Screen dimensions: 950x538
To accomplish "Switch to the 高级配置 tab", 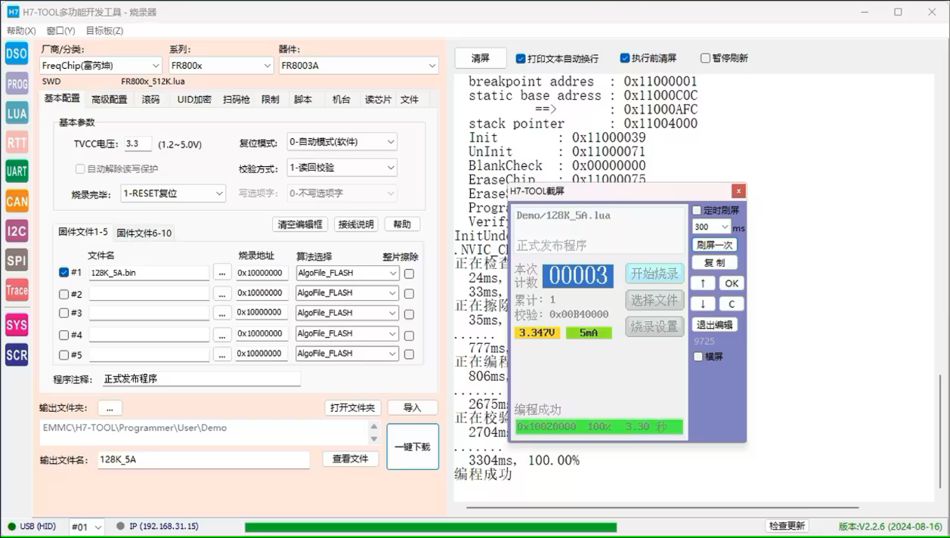I will pyautogui.click(x=109, y=100).
